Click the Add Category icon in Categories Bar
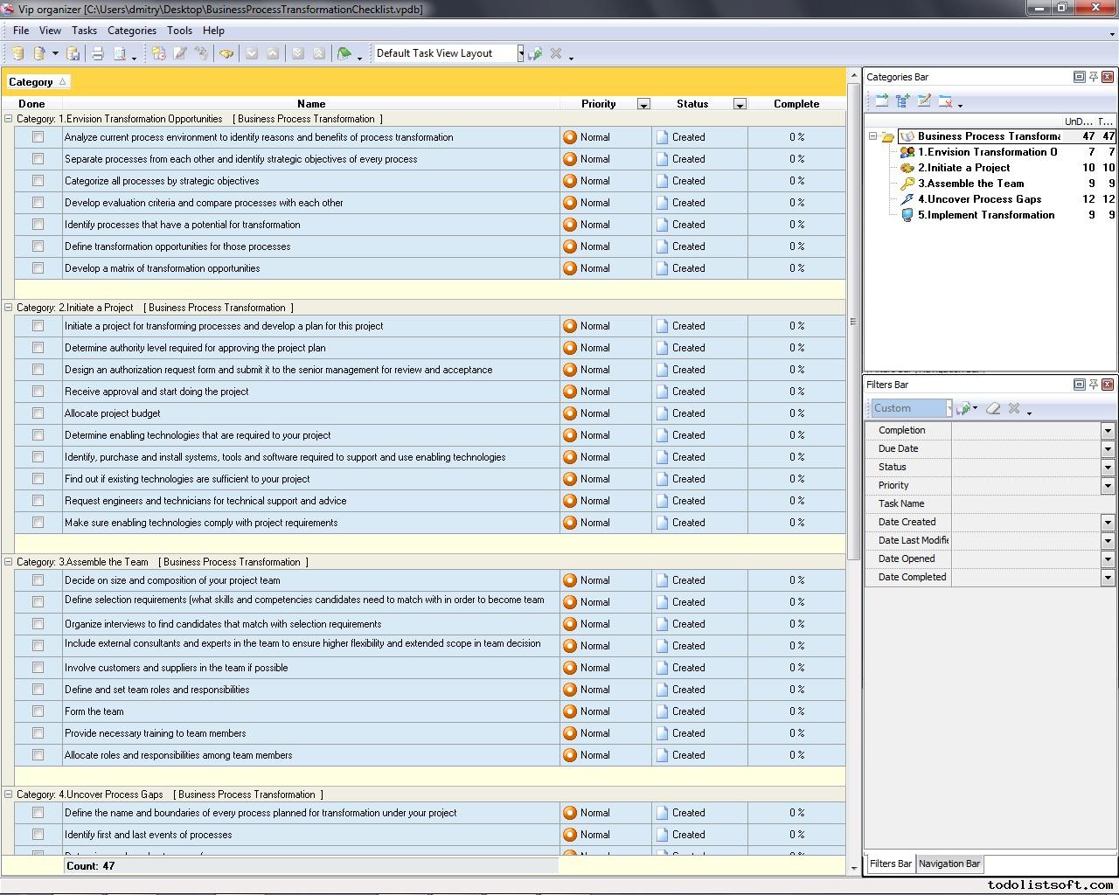This screenshot has height=895, width=1119. 881,101
